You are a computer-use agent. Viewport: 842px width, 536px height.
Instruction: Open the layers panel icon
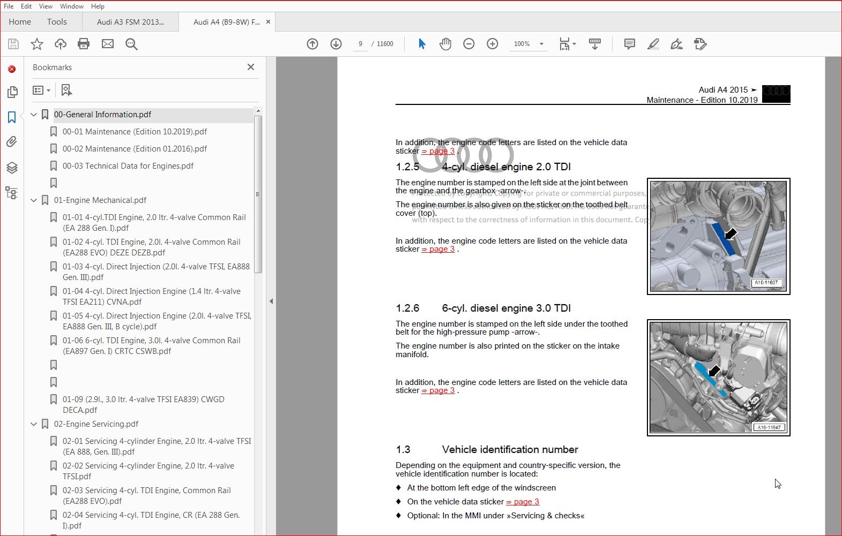click(x=12, y=167)
